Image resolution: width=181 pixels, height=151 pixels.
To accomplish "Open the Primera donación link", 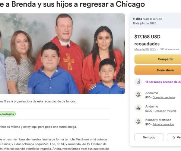I will [x=163, y=124].
